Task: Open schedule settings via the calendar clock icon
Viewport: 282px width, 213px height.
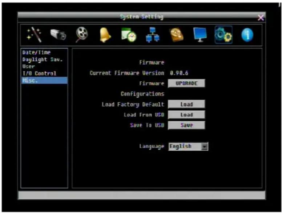Action: (x=129, y=35)
